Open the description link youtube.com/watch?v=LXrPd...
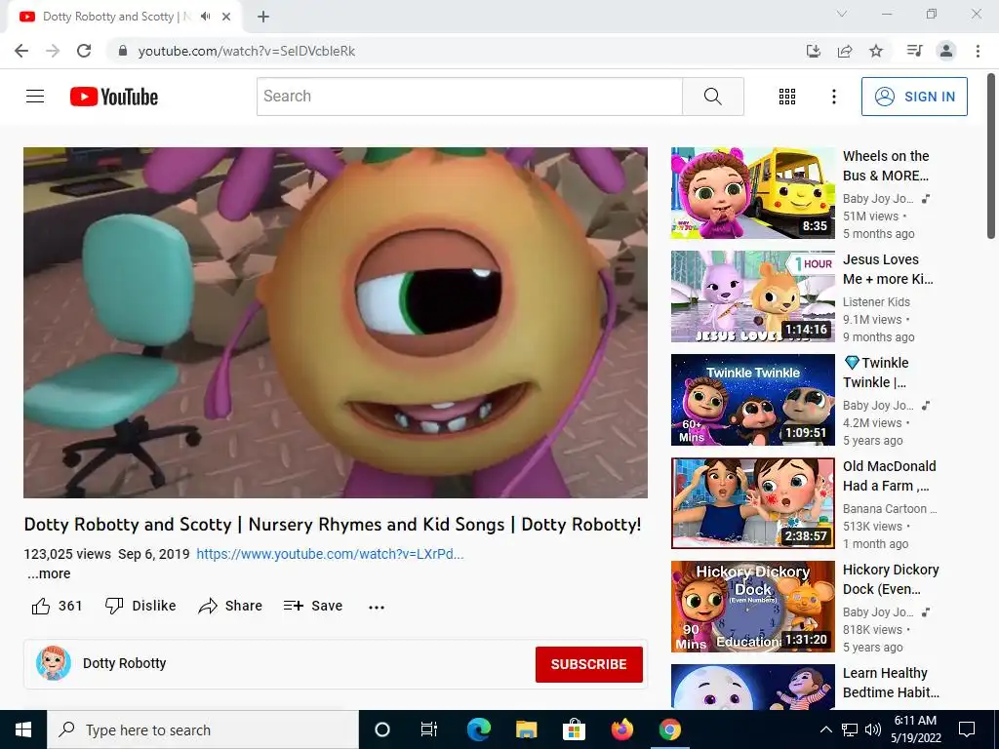The height and width of the screenshot is (749, 999). [330, 554]
